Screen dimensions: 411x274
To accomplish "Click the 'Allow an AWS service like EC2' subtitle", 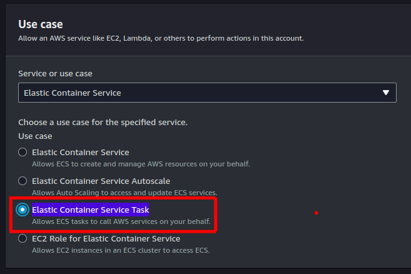I will coord(161,38).
